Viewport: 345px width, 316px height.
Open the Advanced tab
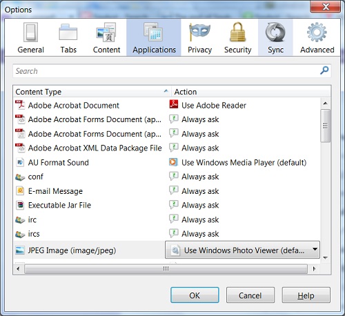point(317,38)
